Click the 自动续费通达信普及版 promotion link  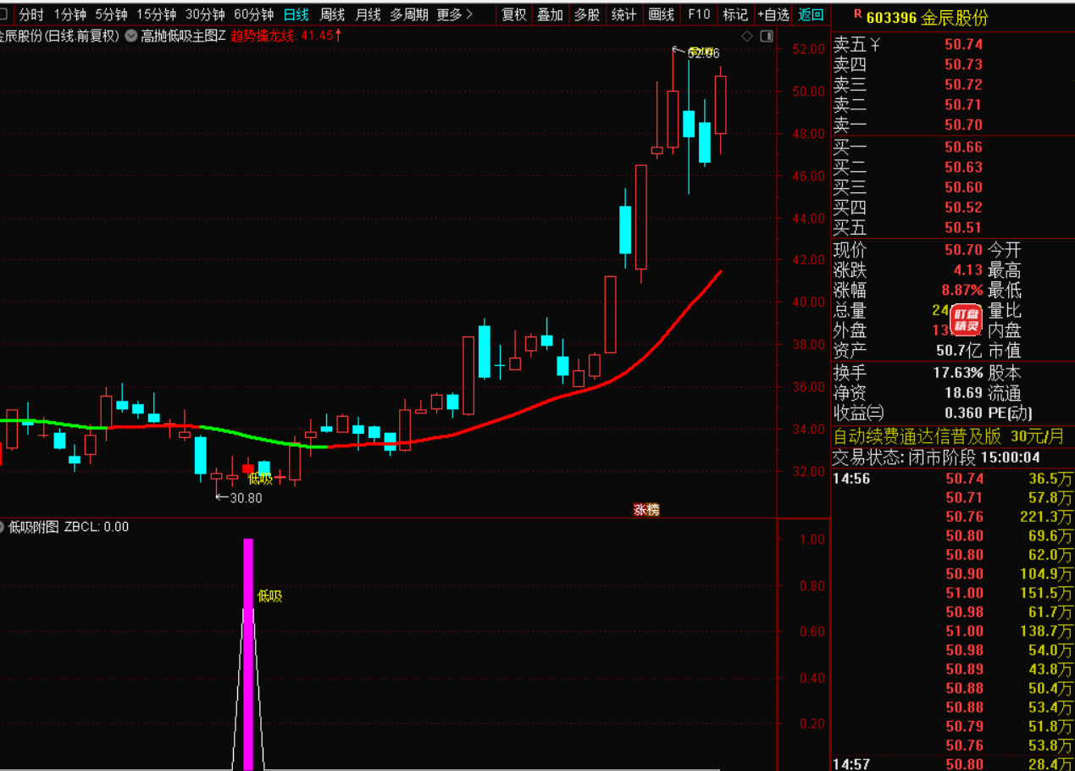coord(917,436)
